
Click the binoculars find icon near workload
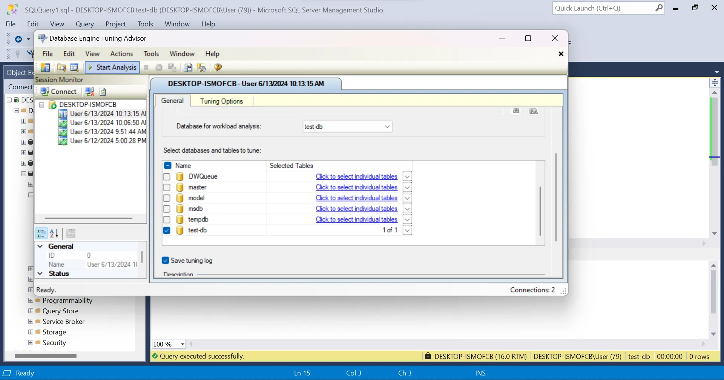[516, 111]
